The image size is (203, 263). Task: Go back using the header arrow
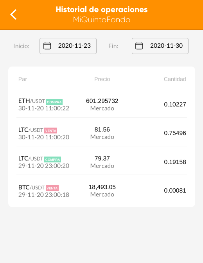pyautogui.click(x=13, y=14)
